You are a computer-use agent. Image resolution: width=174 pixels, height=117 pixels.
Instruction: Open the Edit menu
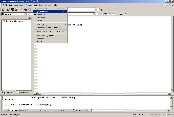coord(11,5)
